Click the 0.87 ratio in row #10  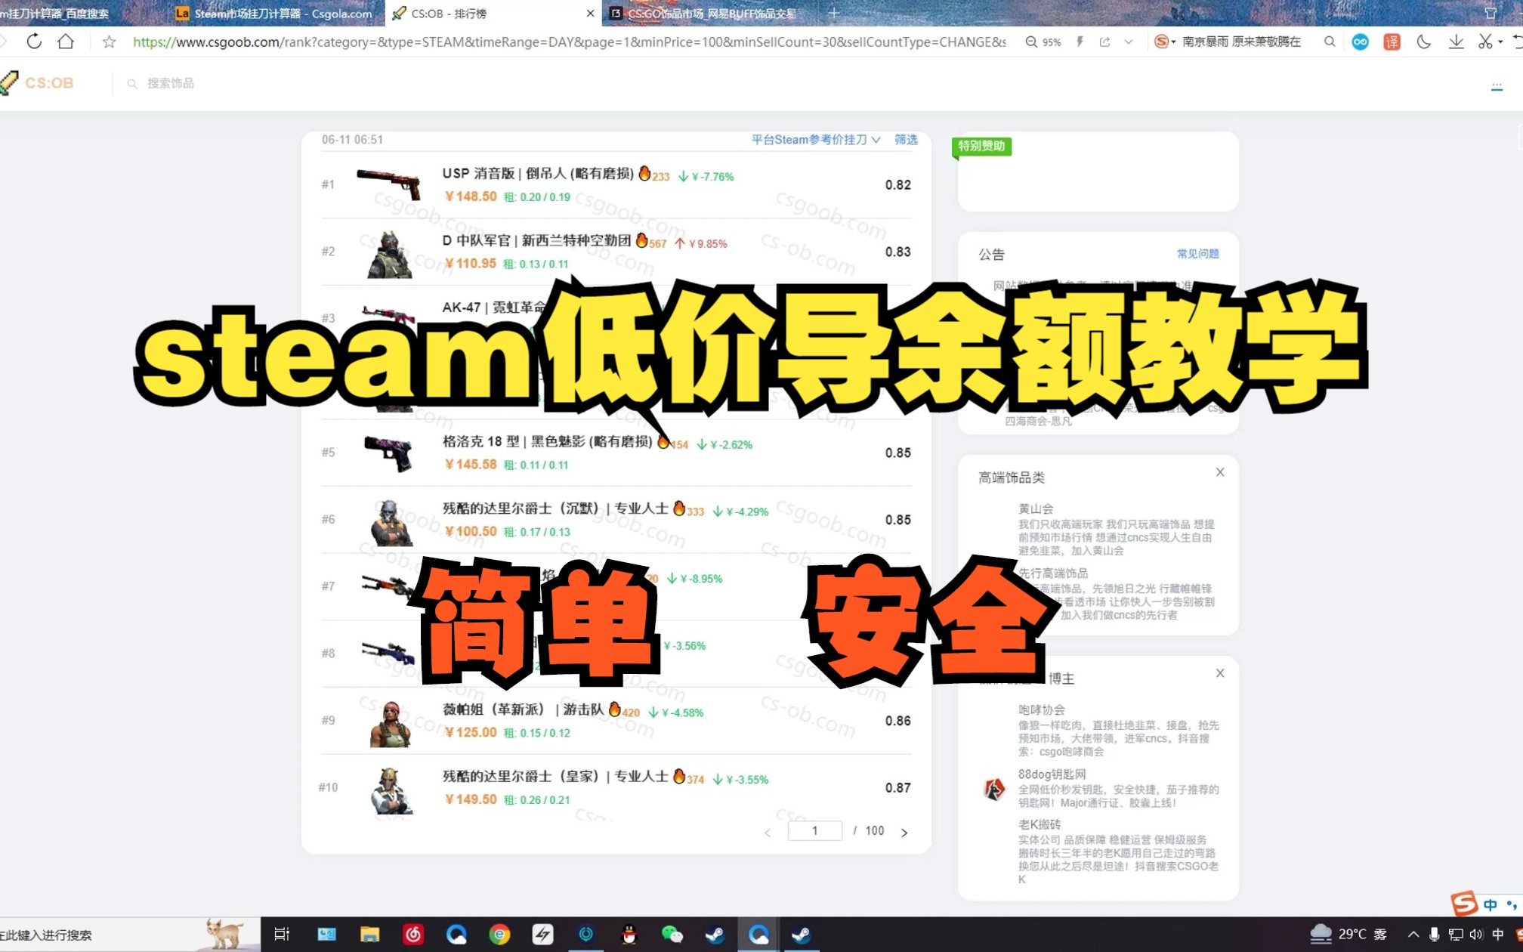[x=897, y=787]
